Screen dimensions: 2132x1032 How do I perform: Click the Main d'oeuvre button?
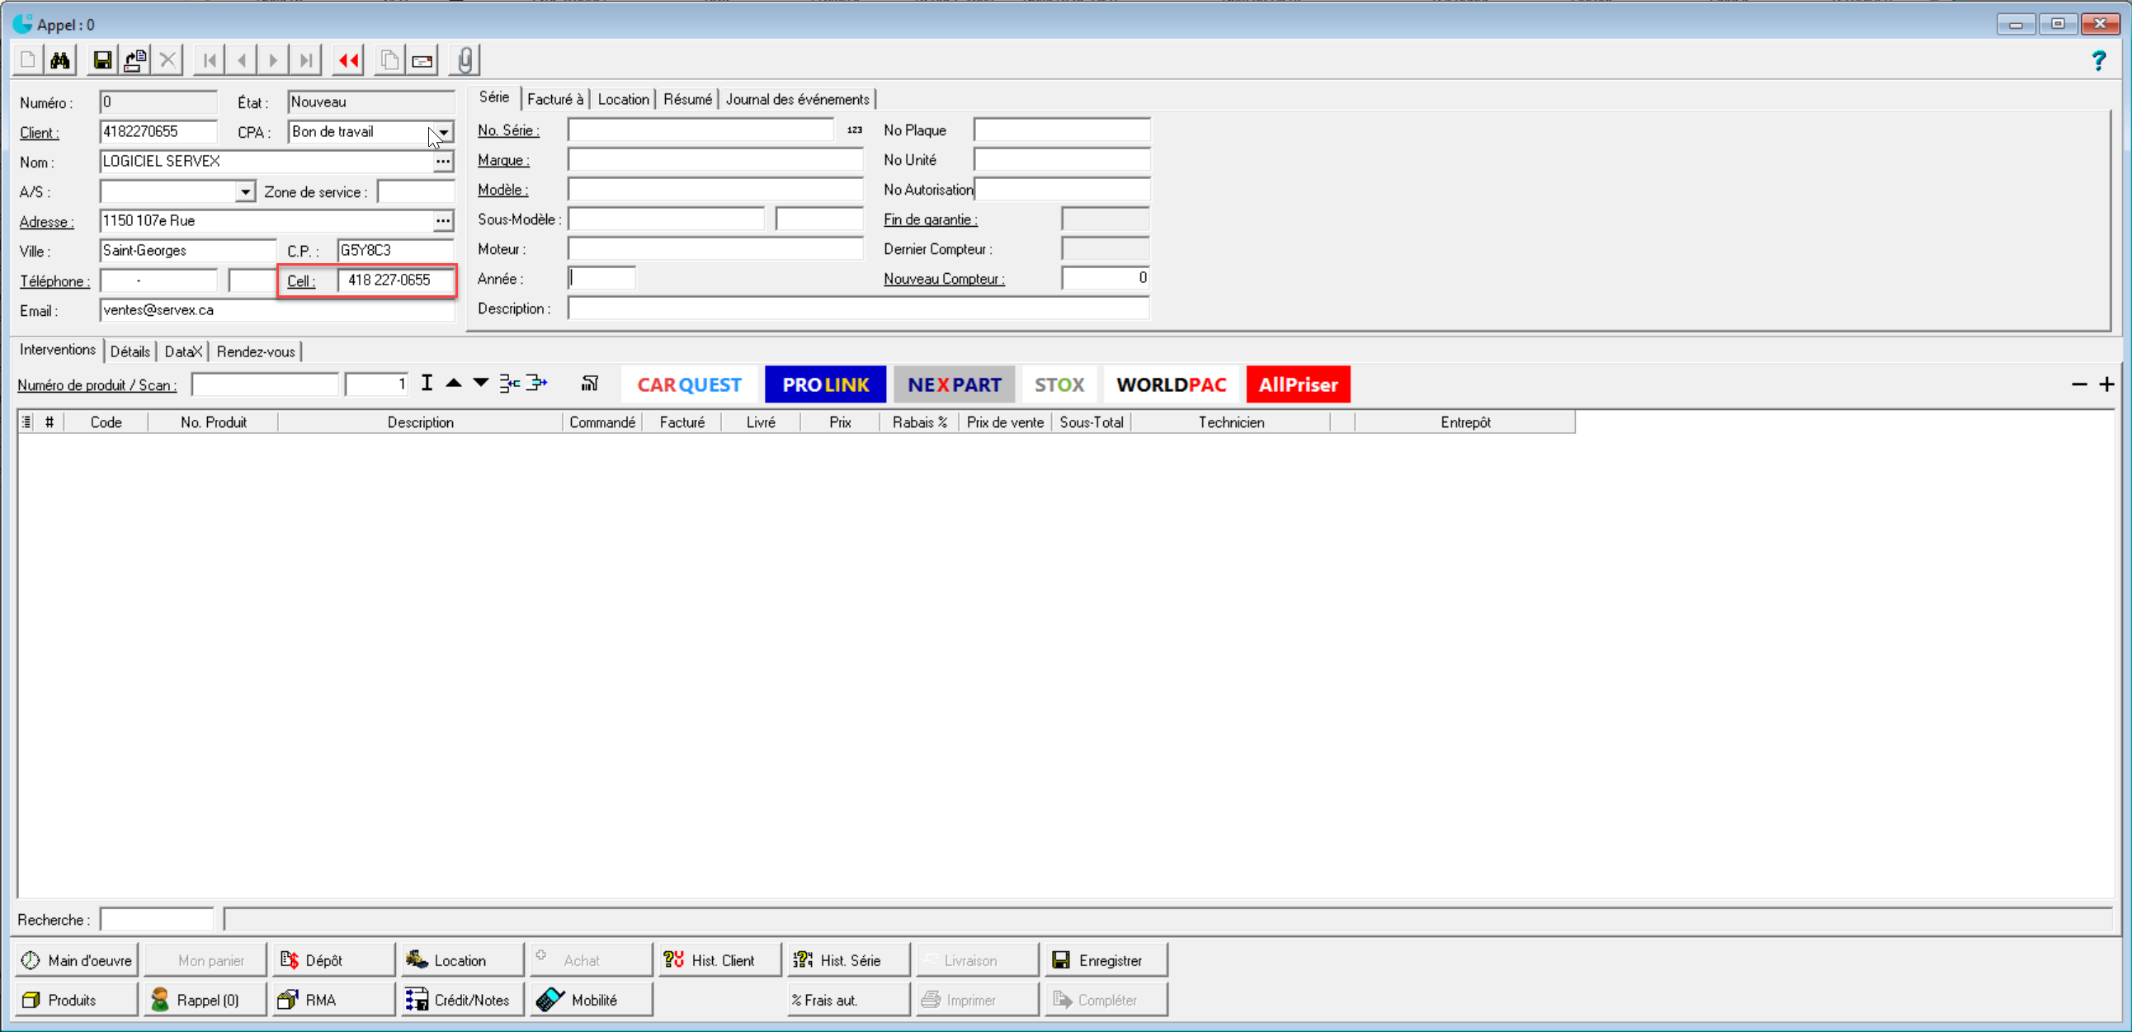77,960
